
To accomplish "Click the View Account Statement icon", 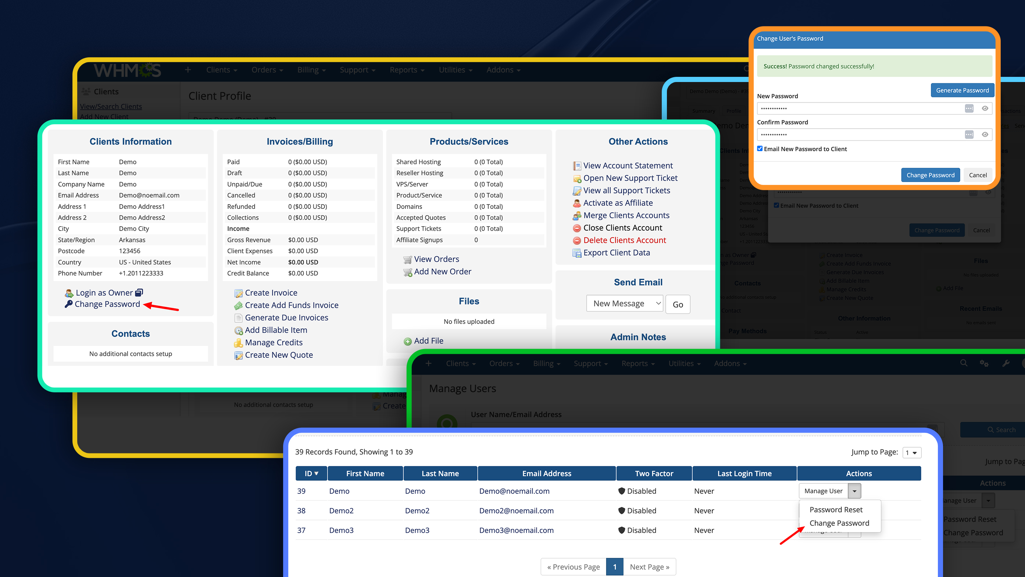I will click(x=577, y=166).
